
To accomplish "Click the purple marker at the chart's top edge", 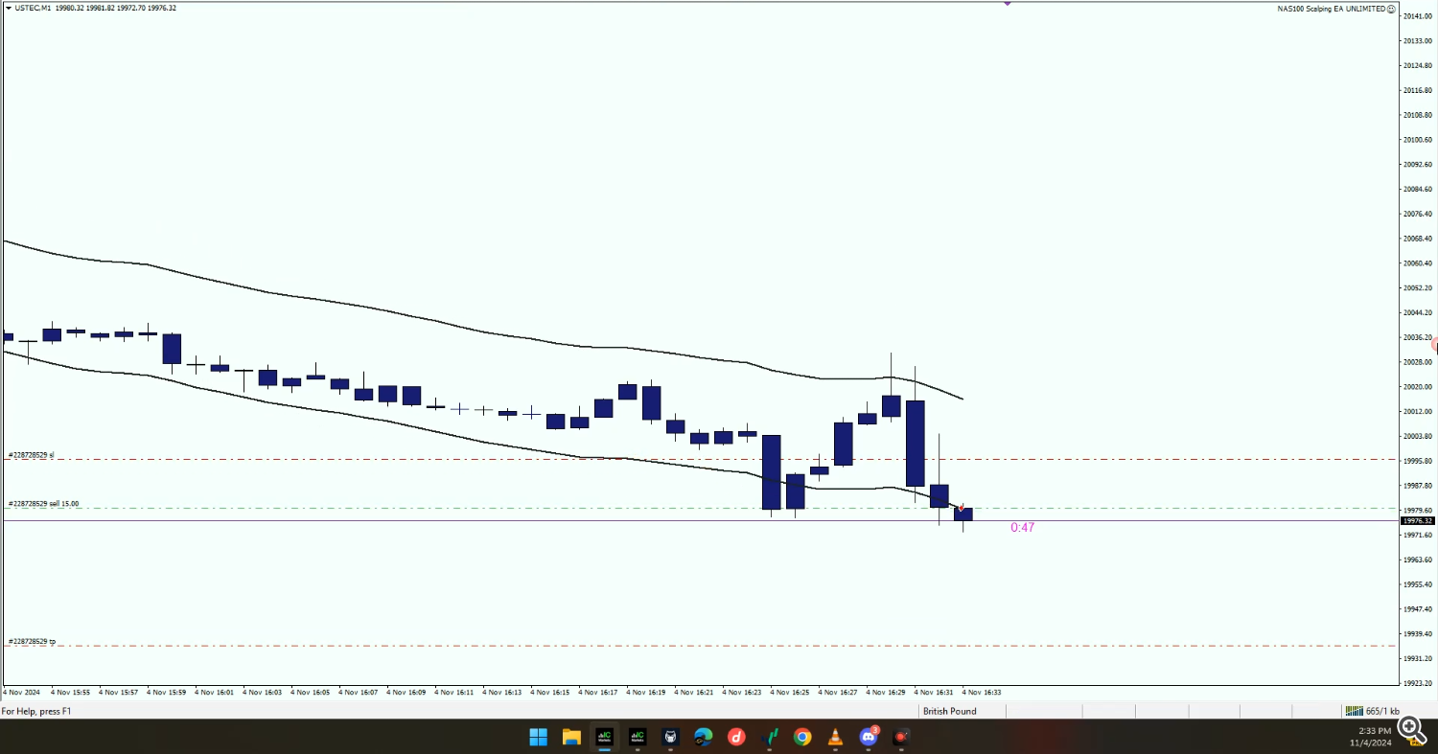I will [1008, 3].
